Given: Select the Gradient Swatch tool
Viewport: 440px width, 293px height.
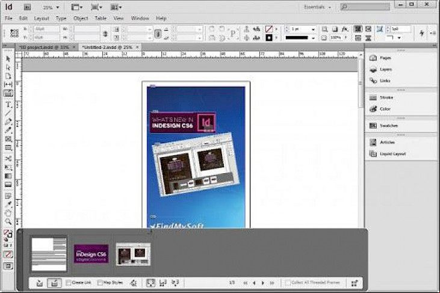Looking at the screenshot, I should click(x=8, y=176).
